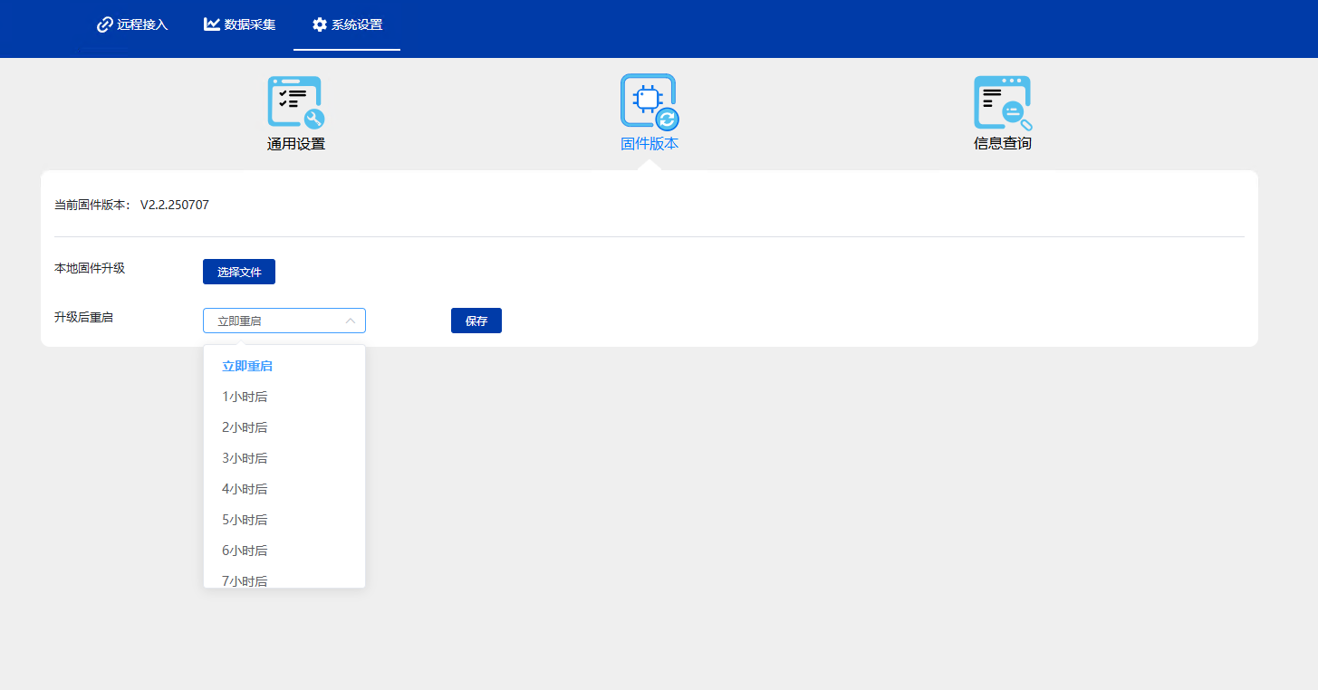The width and height of the screenshot is (1318, 690).
Task: Choose 3小时后 option
Action: coord(284,458)
